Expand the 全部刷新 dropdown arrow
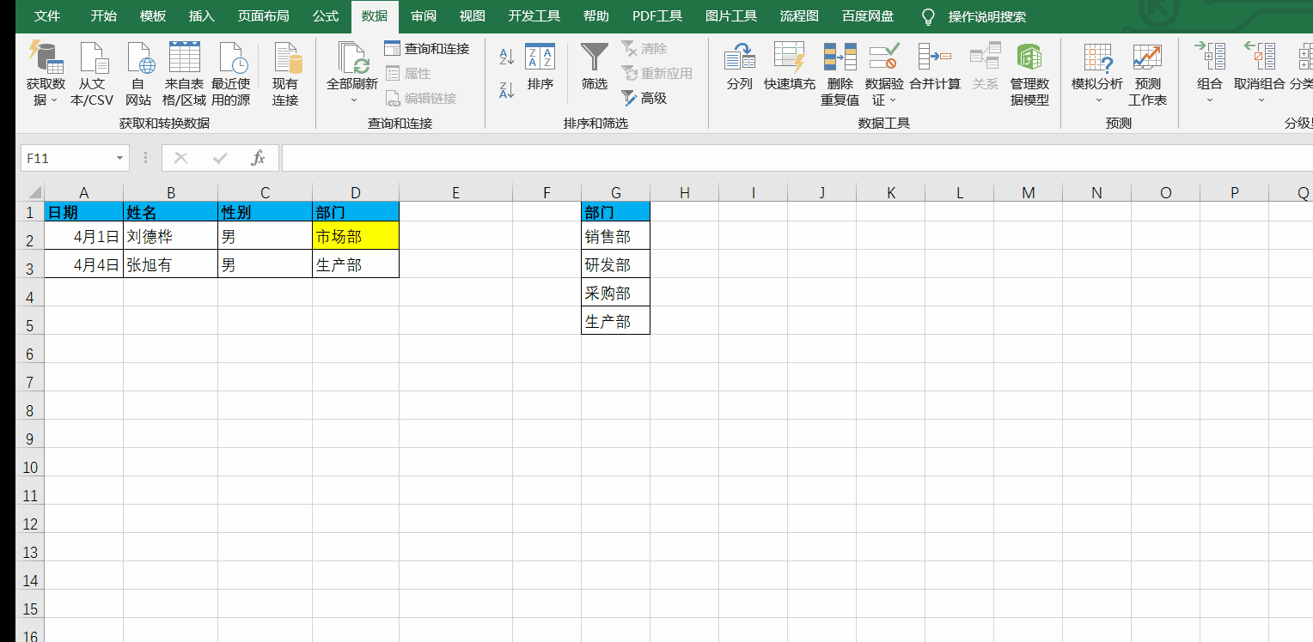1313x642 pixels. (x=352, y=100)
